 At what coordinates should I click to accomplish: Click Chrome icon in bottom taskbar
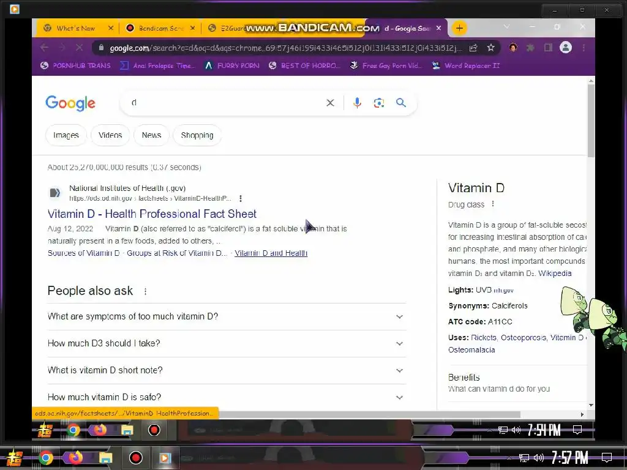(45, 458)
